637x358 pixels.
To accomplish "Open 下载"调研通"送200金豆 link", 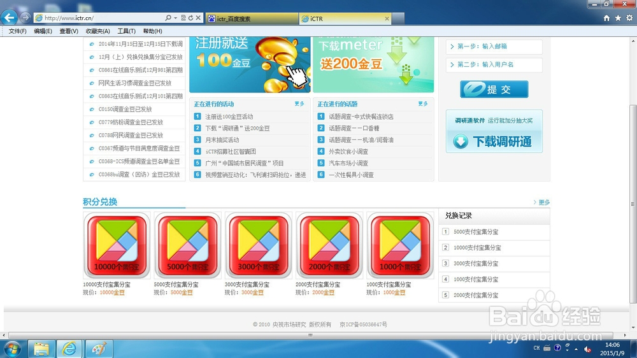I will point(237,129).
